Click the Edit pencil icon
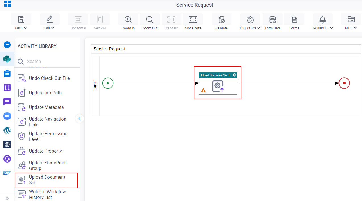Screen dimensions: 362x201 [x=49, y=19]
